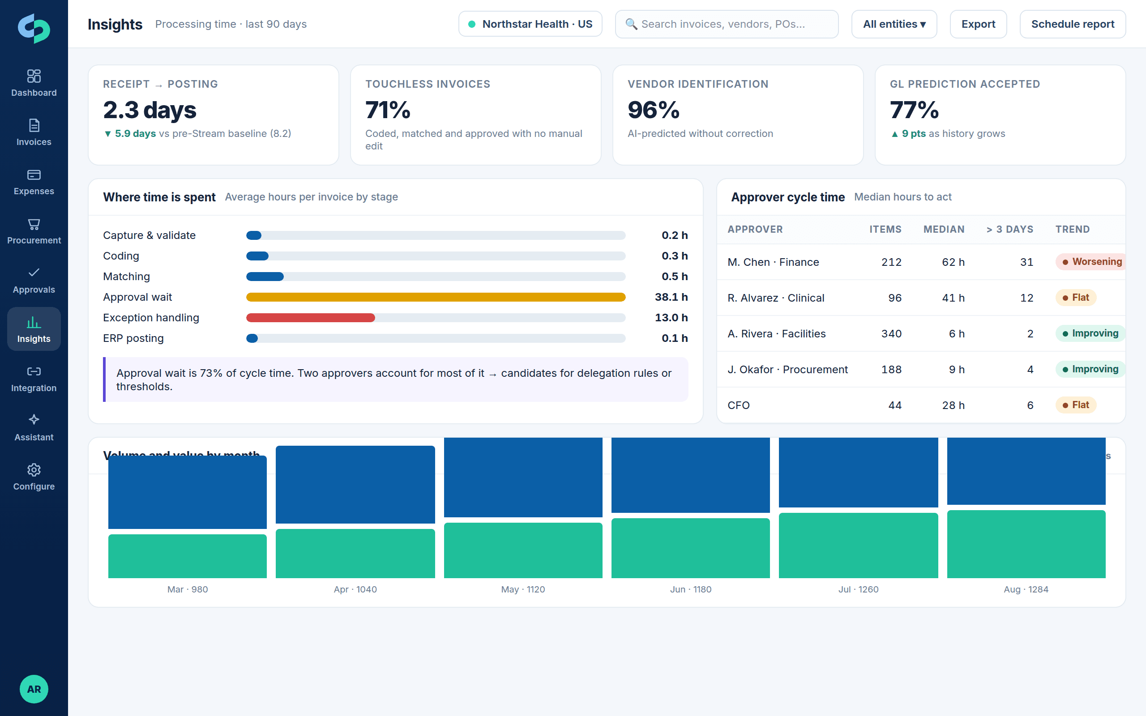Click the 13.0 h exception handling value
1146x716 pixels.
click(x=671, y=318)
